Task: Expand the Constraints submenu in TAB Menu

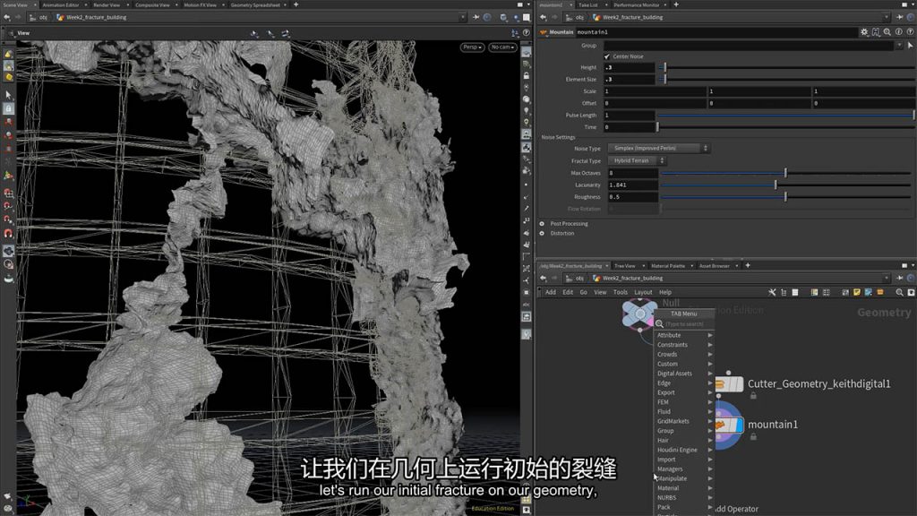Action: pyautogui.click(x=683, y=345)
